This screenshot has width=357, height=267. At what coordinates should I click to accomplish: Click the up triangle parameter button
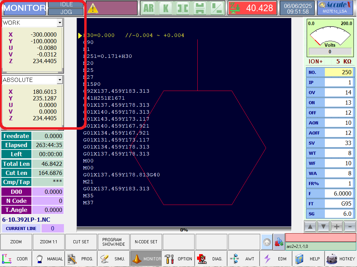(x=310, y=226)
